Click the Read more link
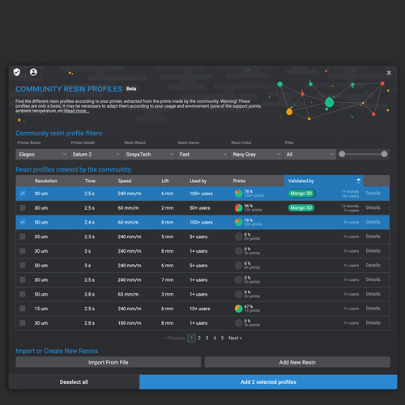 tap(77, 111)
